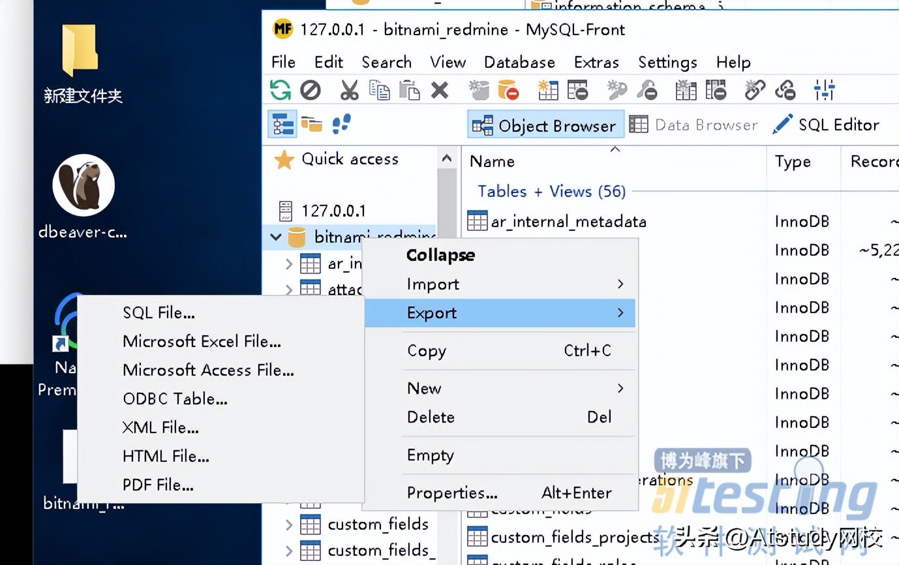Expand the custom_fields table node
The width and height of the screenshot is (899, 565).
pos(289,525)
